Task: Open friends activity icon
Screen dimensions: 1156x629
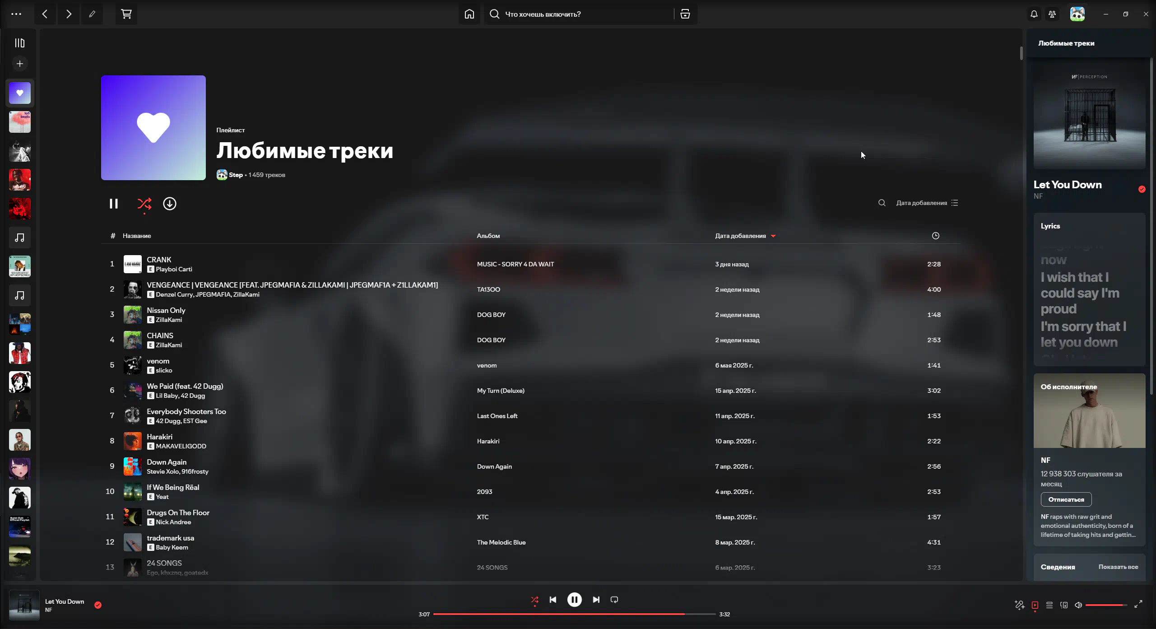Action: [x=1052, y=14]
